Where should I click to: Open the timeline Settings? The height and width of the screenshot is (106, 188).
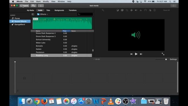click(173, 59)
